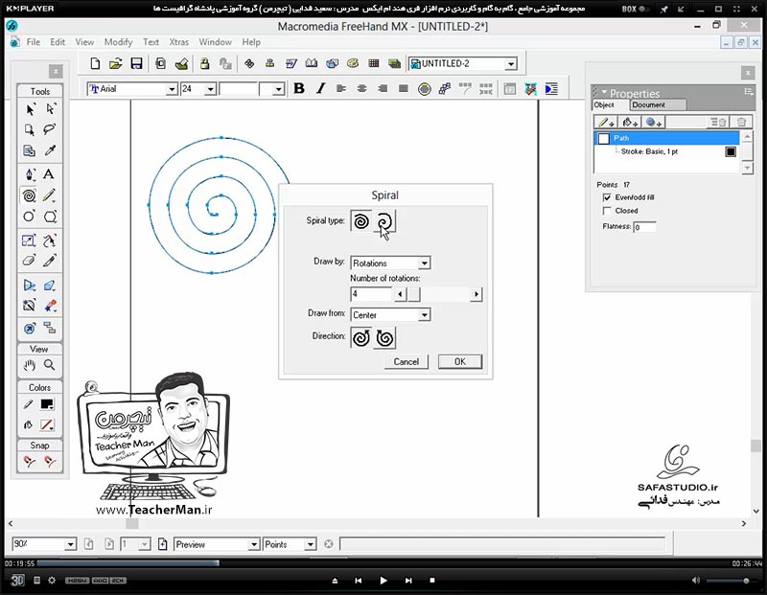This screenshot has height=595, width=767.
Task: Select the Hand tool under View
Action: [30, 365]
